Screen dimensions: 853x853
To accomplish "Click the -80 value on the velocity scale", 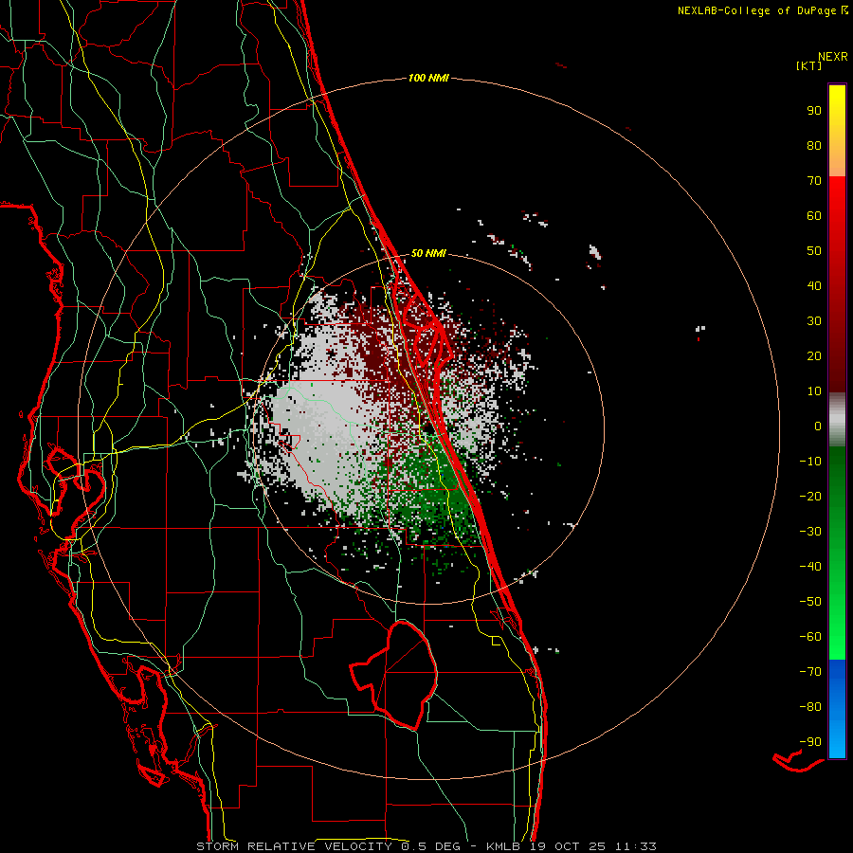I will (810, 707).
